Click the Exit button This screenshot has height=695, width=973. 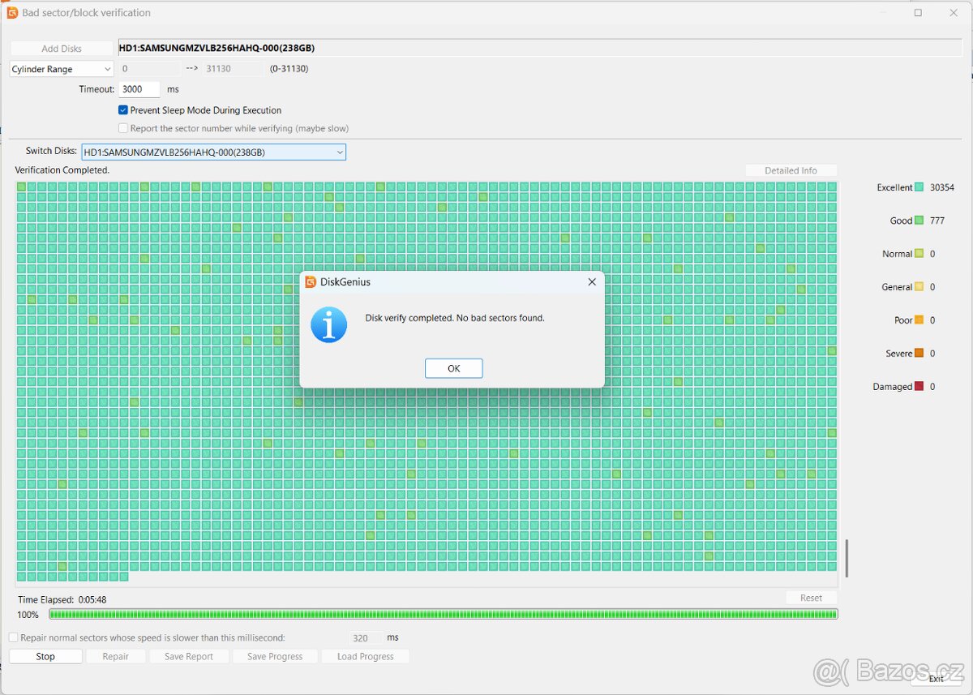click(x=936, y=679)
